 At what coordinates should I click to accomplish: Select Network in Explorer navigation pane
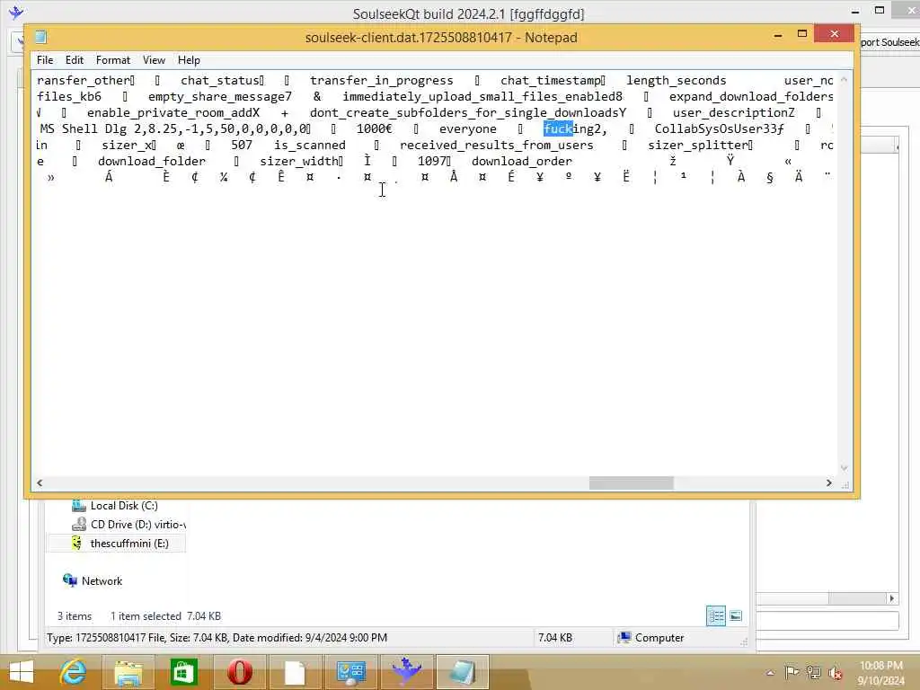click(x=102, y=581)
